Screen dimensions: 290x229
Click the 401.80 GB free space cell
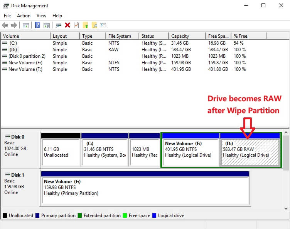pyautogui.click(x=218, y=69)
